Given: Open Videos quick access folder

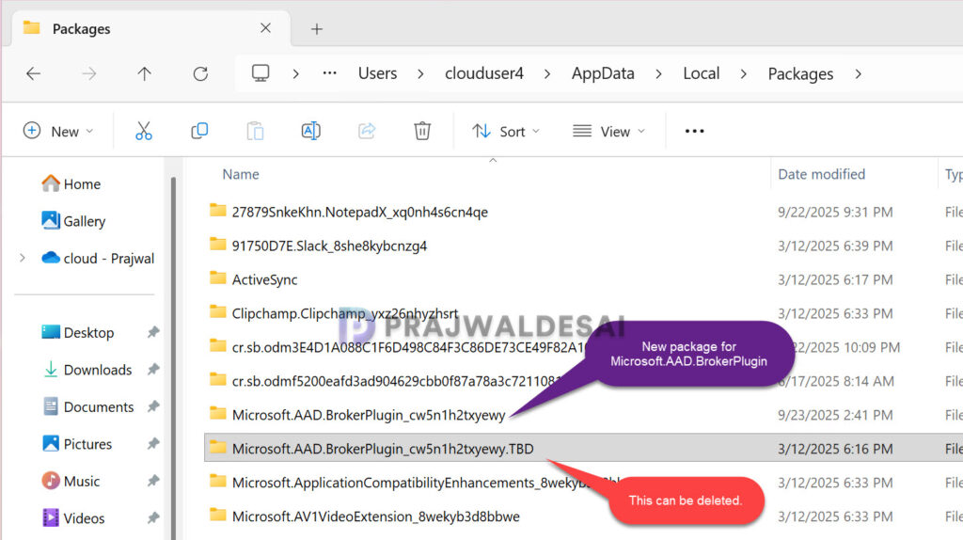Looking at the screenshot, I should click(73, 517).
